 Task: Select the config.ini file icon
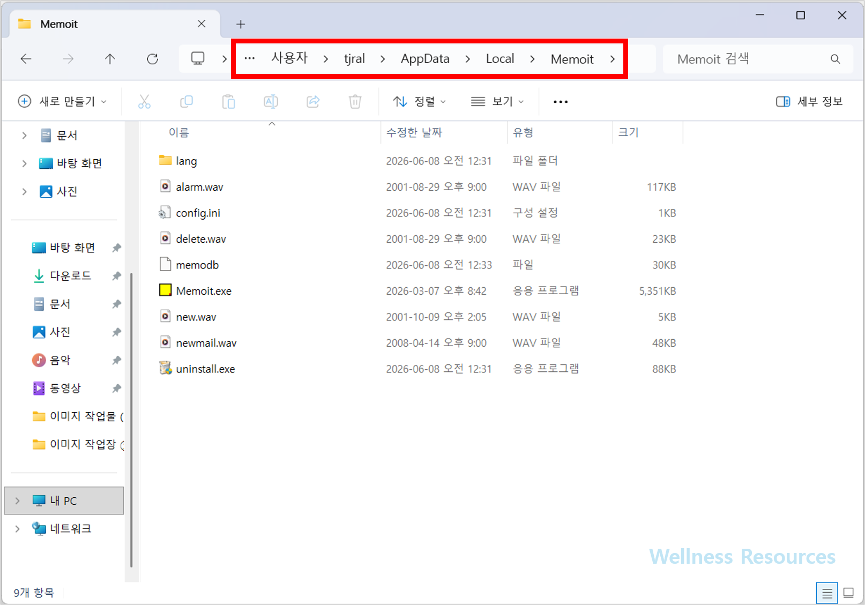(x=165, y=213)
